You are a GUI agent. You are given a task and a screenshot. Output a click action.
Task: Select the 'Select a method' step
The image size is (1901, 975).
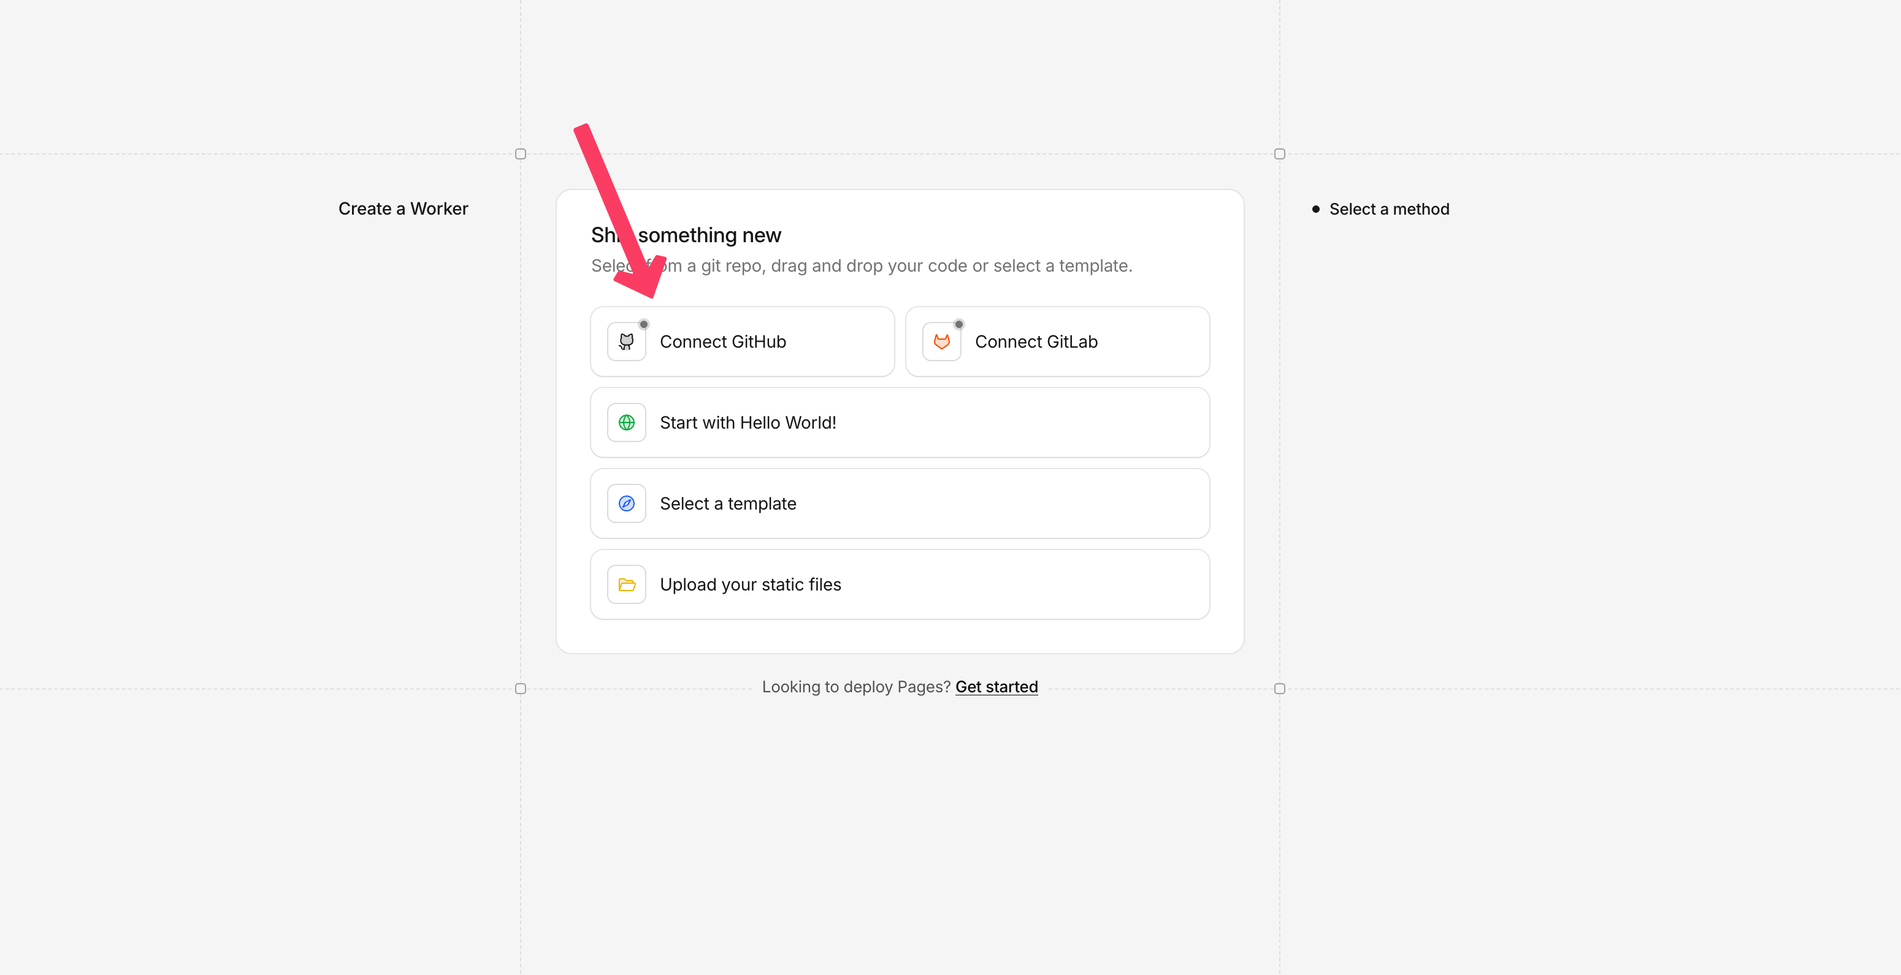tap(1389, 210)
